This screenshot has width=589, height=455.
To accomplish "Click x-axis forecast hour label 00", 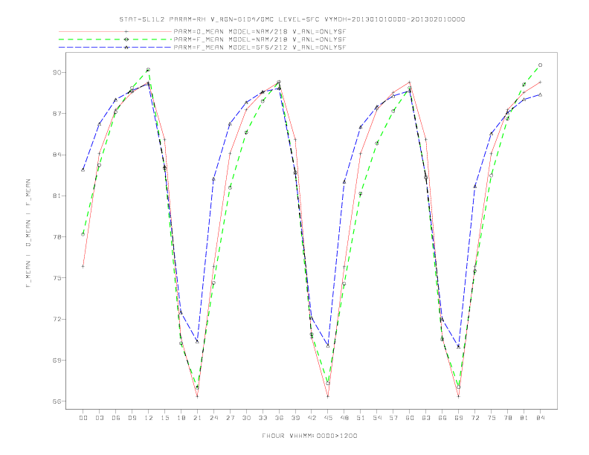I will tap(83, 418).
